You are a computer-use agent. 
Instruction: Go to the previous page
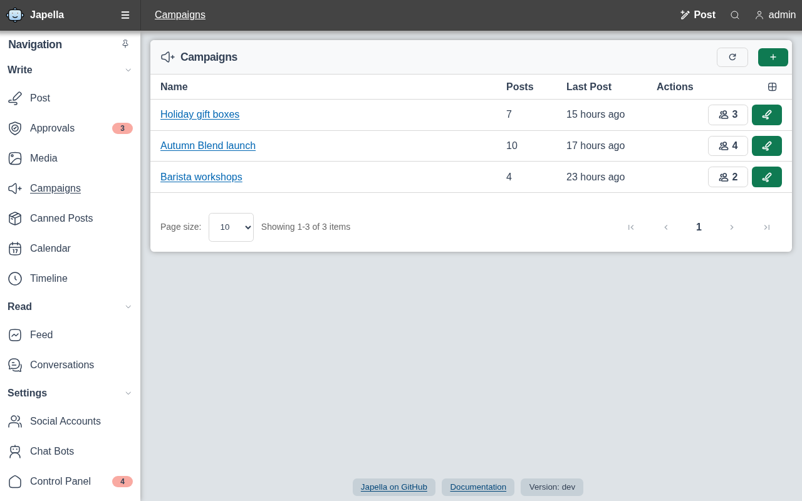coord(666,227)
